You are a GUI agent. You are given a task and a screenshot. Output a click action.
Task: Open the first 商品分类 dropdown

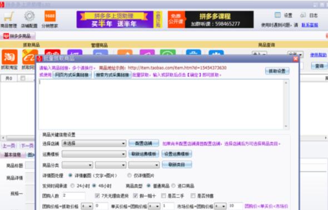[x=77, y=165]
